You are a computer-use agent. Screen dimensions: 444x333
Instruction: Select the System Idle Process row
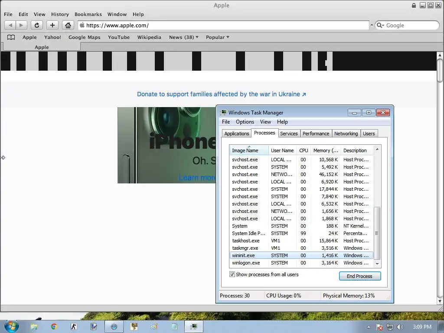[301, 233]
